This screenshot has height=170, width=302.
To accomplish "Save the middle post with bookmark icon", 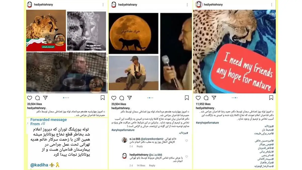I will pyautogui.click(x=187, y=98).
